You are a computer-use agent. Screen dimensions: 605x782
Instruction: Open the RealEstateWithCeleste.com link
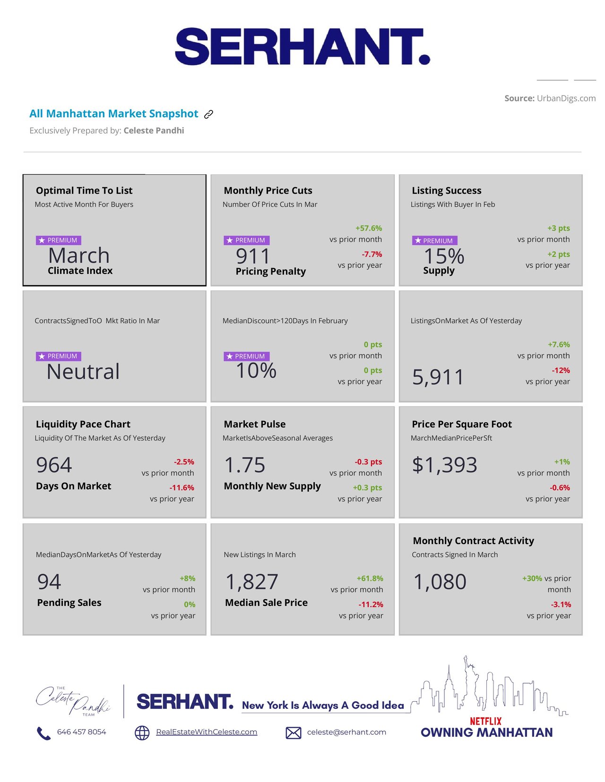point(207,732)
